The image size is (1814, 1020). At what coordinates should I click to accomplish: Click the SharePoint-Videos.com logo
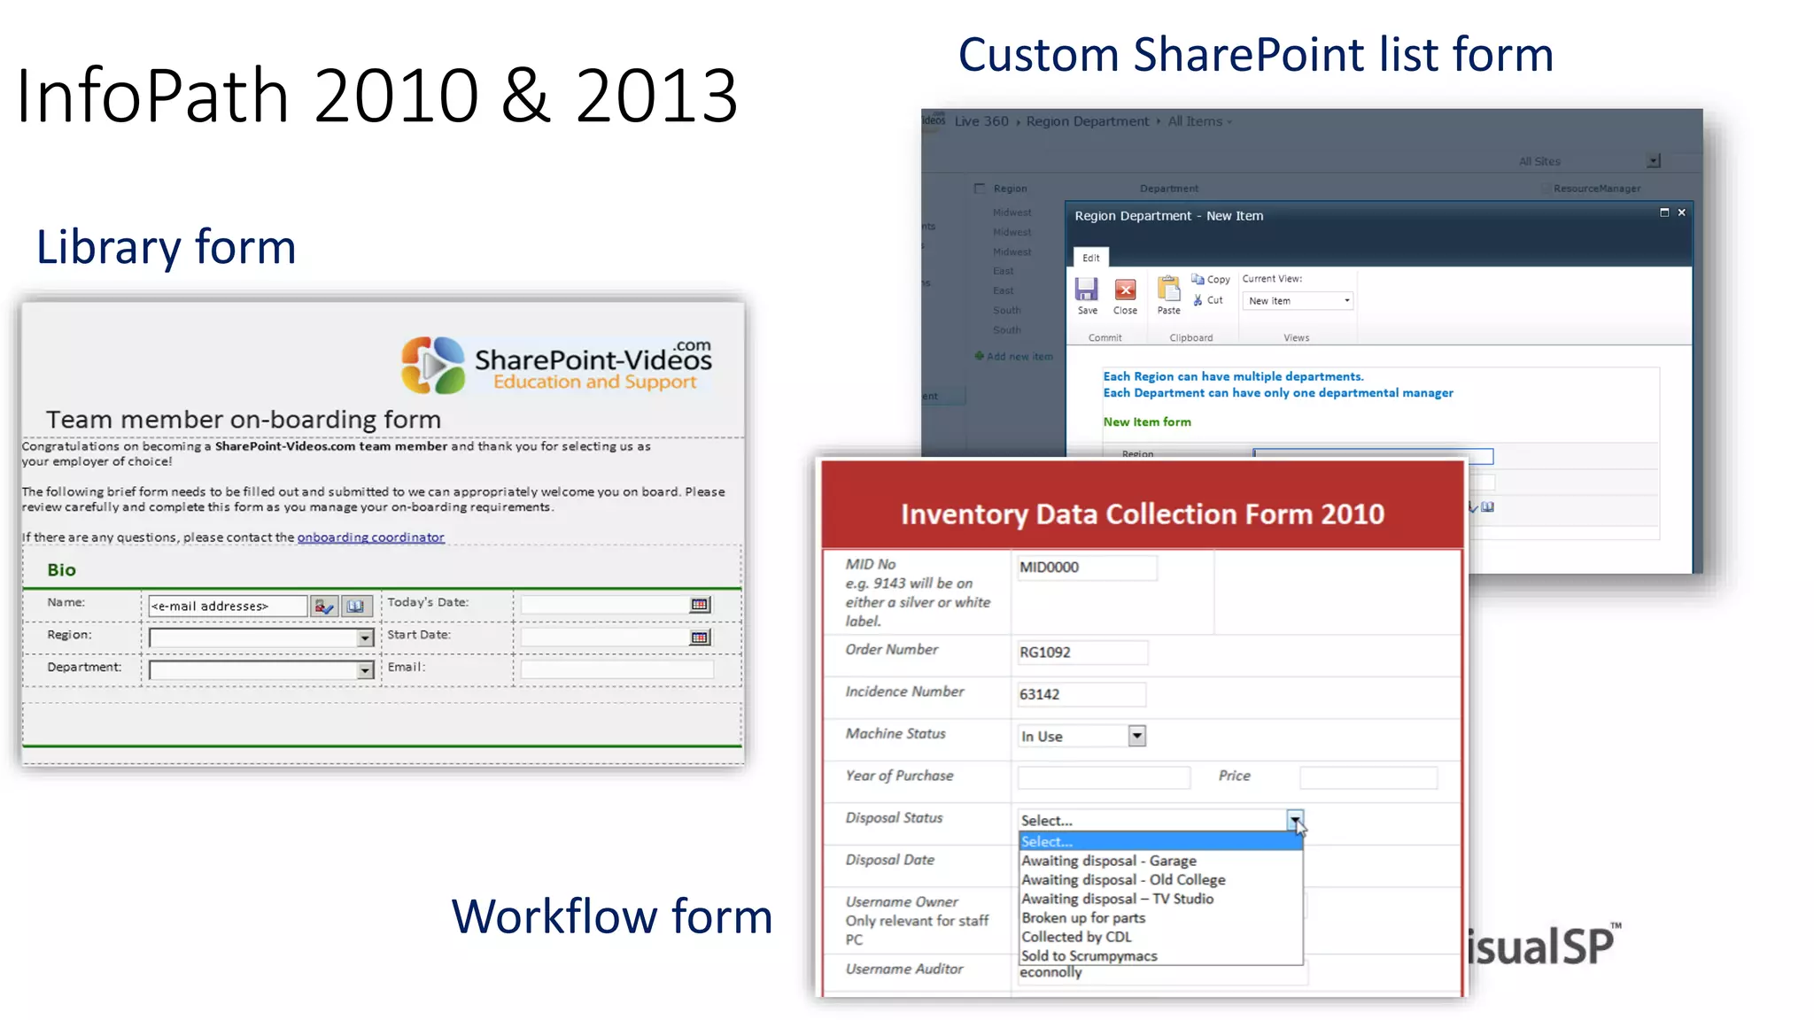[x=557, y=365]
